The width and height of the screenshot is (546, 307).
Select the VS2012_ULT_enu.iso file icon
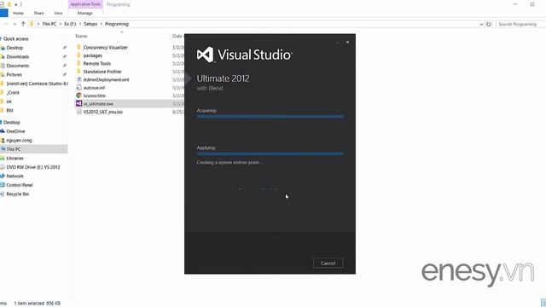coord(79,112)
